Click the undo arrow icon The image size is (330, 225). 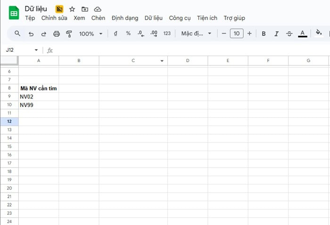click(31, 33)
